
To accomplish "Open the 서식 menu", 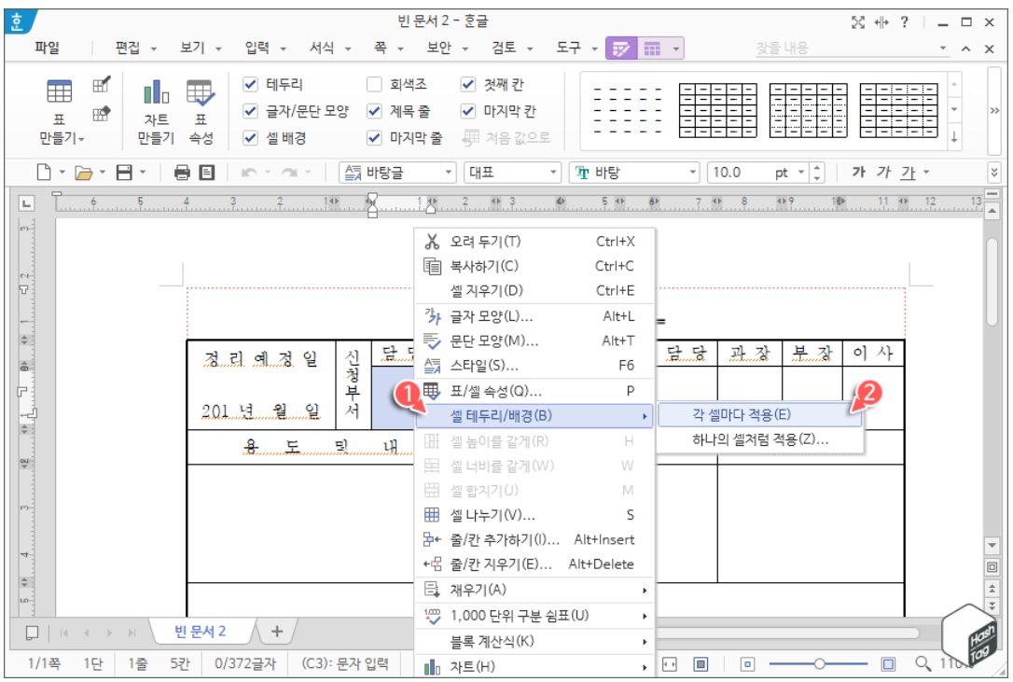I will pos(322,48).
